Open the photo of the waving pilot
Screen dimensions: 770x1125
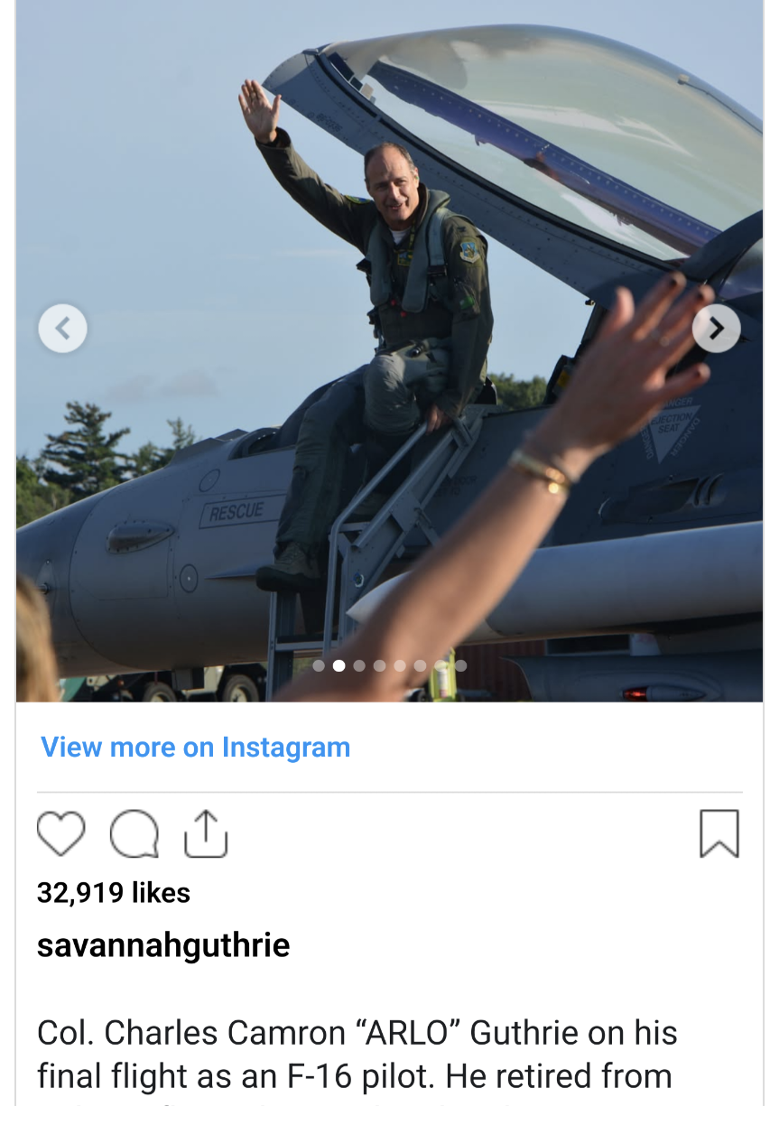click(x=389, y=350)
